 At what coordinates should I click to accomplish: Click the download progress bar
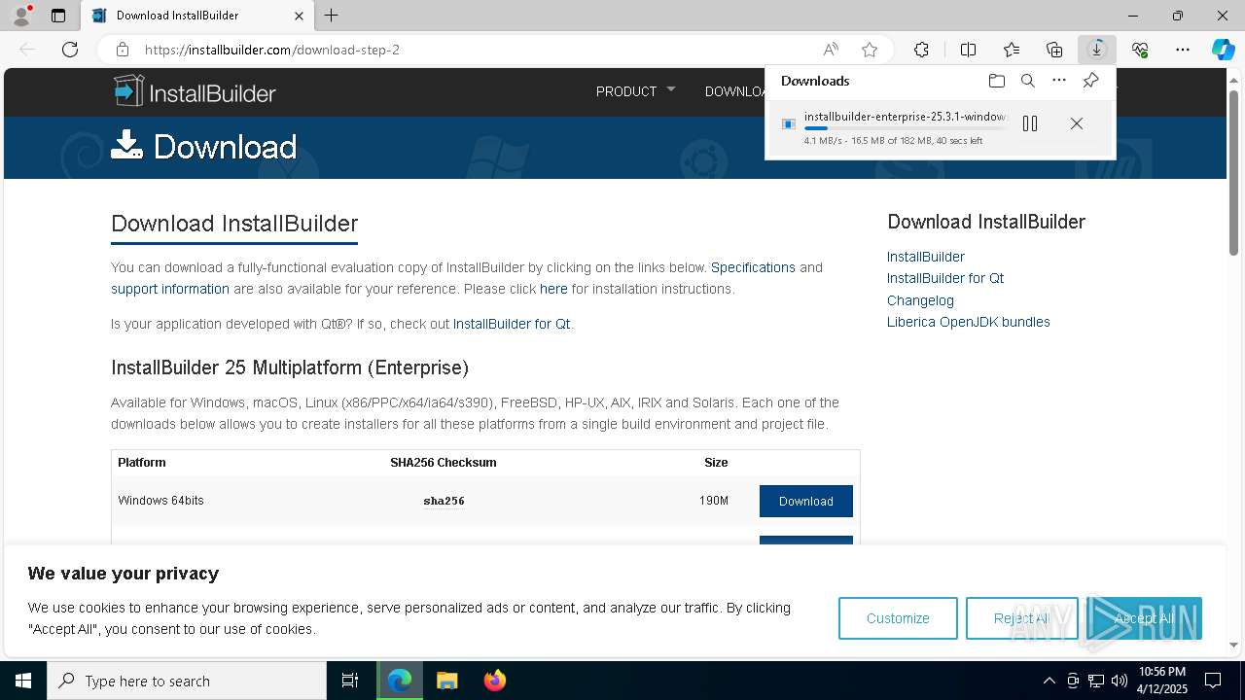(905, 128)
